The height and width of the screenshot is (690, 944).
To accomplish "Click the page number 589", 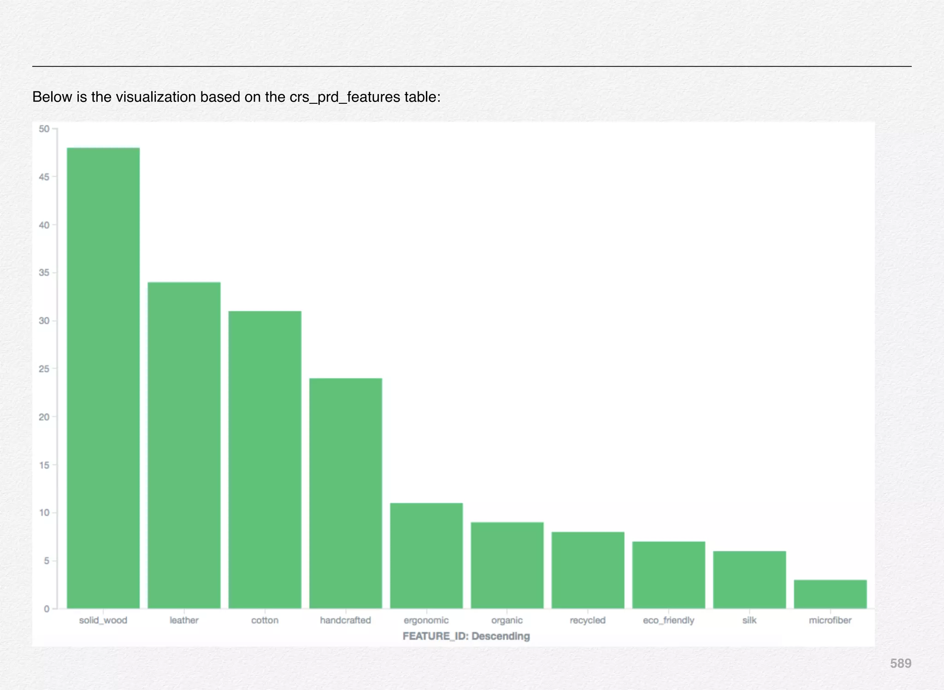I will 901,663.
